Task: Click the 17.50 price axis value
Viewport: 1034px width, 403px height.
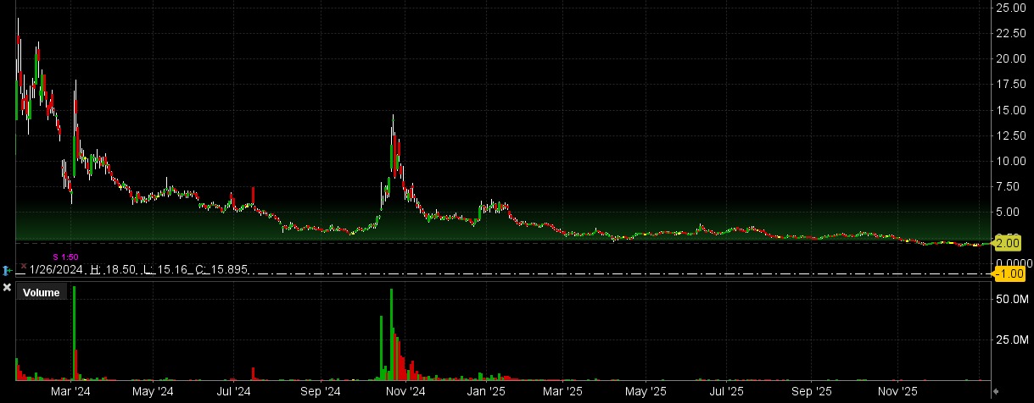Action: pyautogui.click(x=1013, y=84)
